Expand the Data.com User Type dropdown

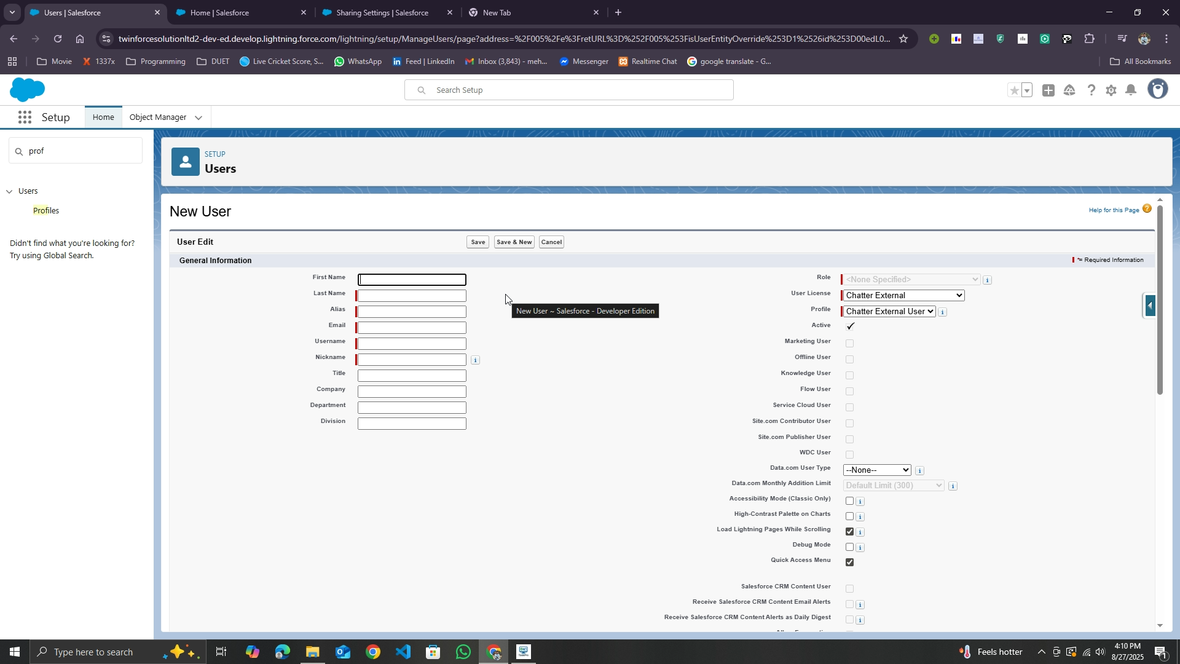876,470
